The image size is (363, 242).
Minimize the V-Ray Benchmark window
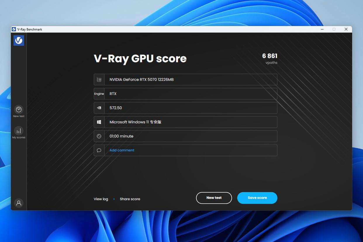[x=322, y=29]
